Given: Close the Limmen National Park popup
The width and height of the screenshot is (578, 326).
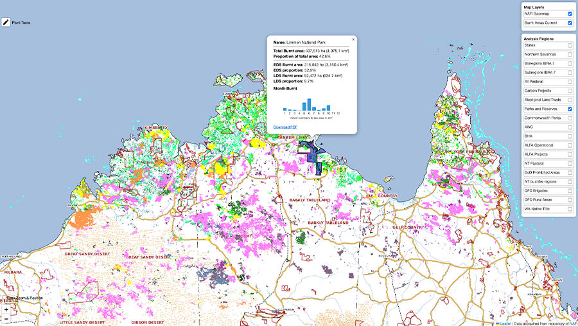Looking at the screenshot, I should tap(353, 39).
